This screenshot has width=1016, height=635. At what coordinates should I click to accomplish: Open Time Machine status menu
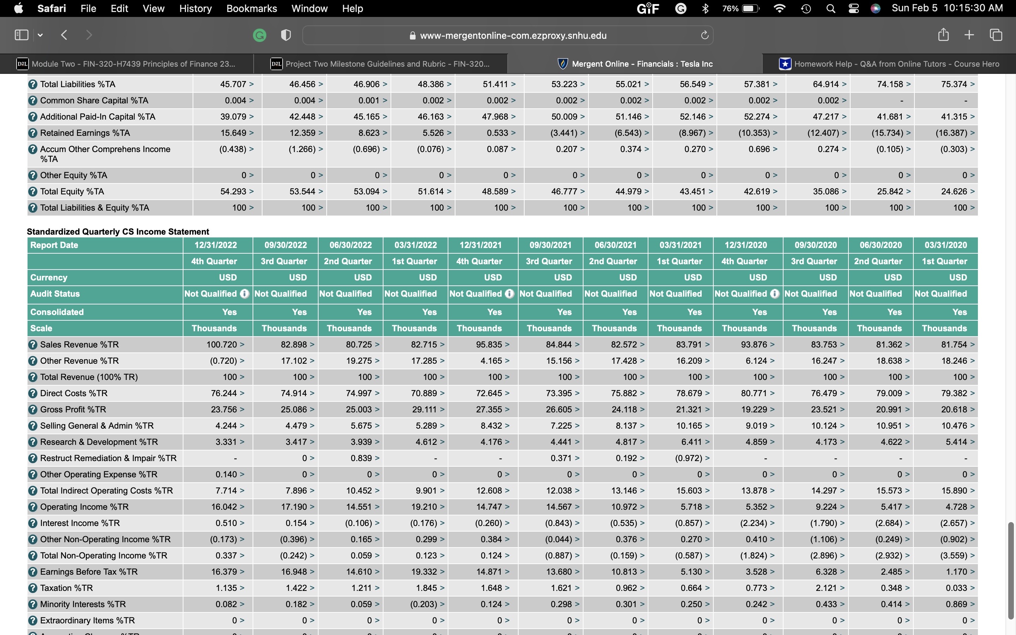[x=806, y=8]
